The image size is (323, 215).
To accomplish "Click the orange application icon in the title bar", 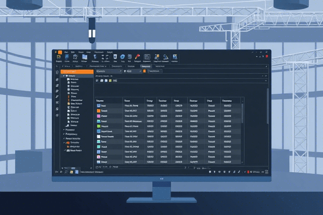I will click(x=60, y=52).
